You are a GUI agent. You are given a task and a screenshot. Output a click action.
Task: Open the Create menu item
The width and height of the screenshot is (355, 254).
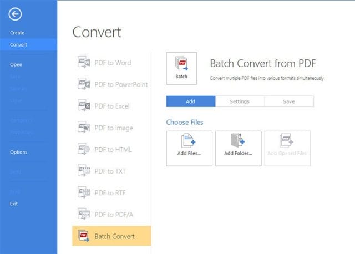[x=17, y=33]
